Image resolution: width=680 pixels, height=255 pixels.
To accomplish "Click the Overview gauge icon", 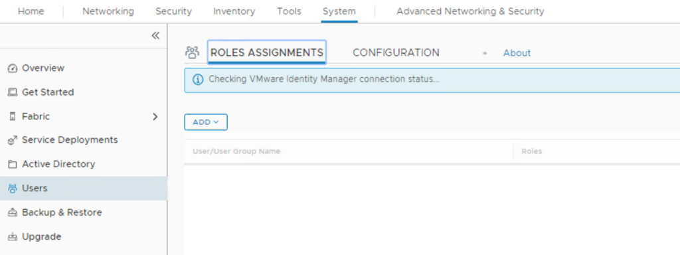I will (13, 68).
